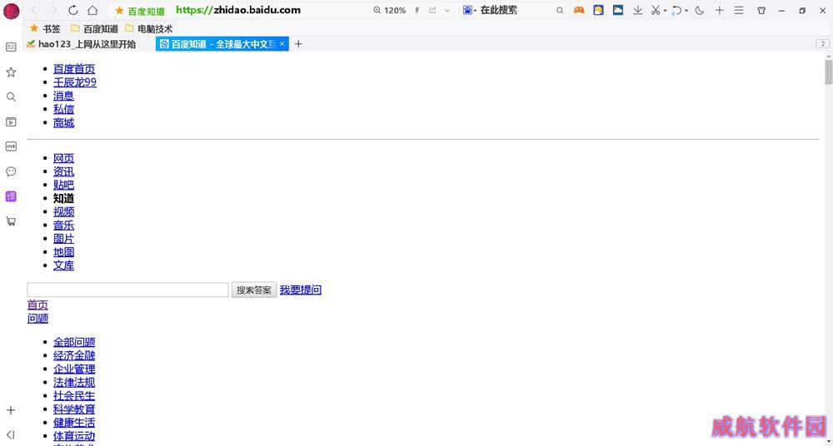Click the 搜索答案 button
Screen dimensions: 833x446
click(x=254, y=290)
